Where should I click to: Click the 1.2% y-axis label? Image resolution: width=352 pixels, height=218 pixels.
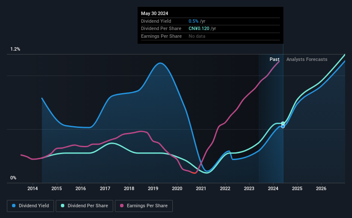(15, 49)
